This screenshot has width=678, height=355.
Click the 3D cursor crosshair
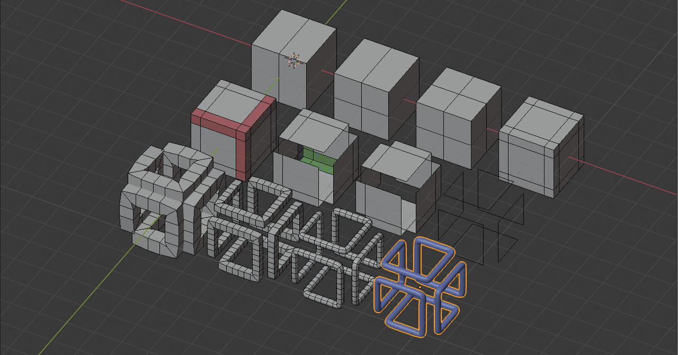click(x=294, y=60)
